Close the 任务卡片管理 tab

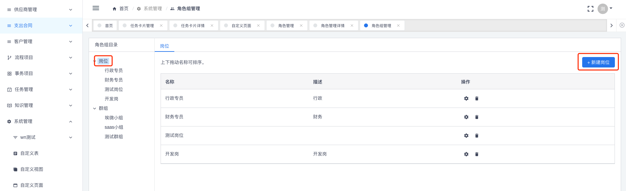click(x=161, y=25)
